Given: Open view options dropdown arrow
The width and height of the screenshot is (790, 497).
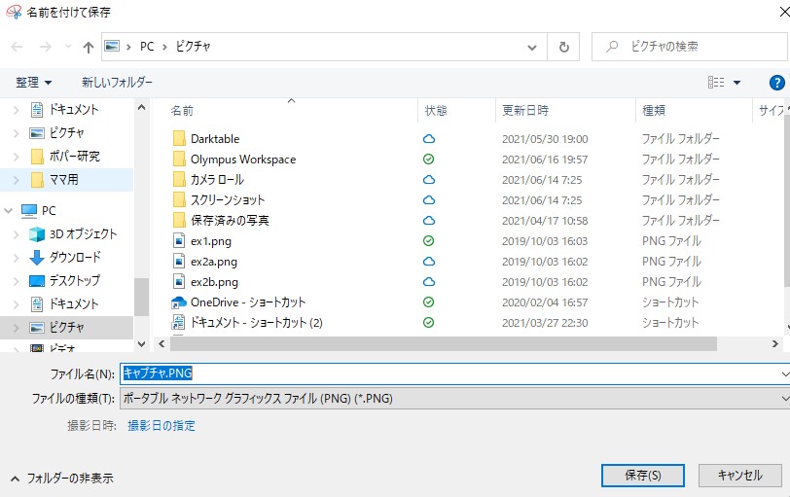Looking at the screenshot, I should click(736, 83).
